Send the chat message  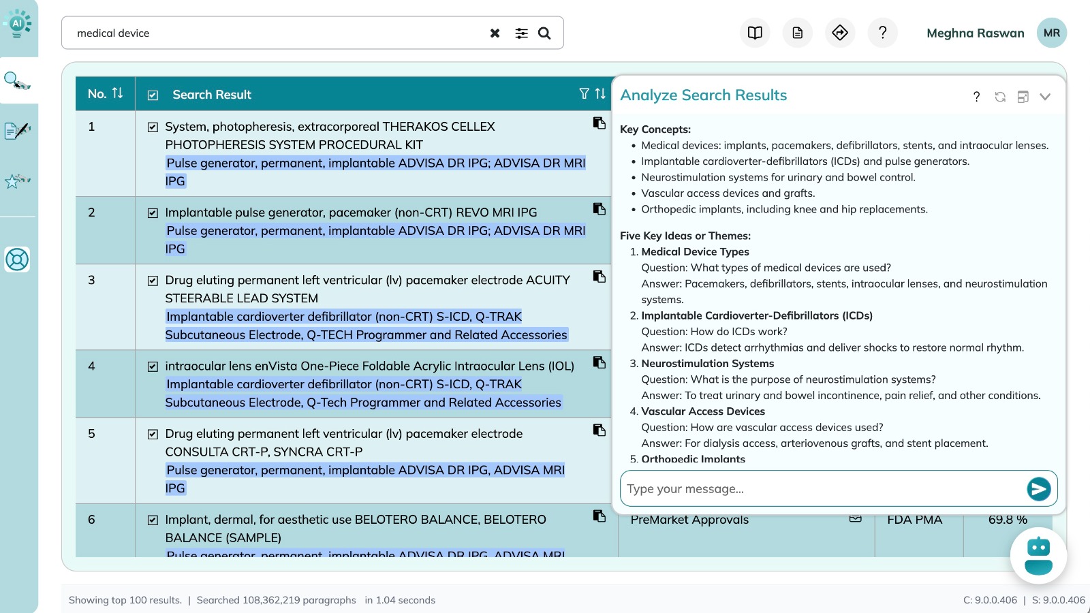pos(1038,489)
